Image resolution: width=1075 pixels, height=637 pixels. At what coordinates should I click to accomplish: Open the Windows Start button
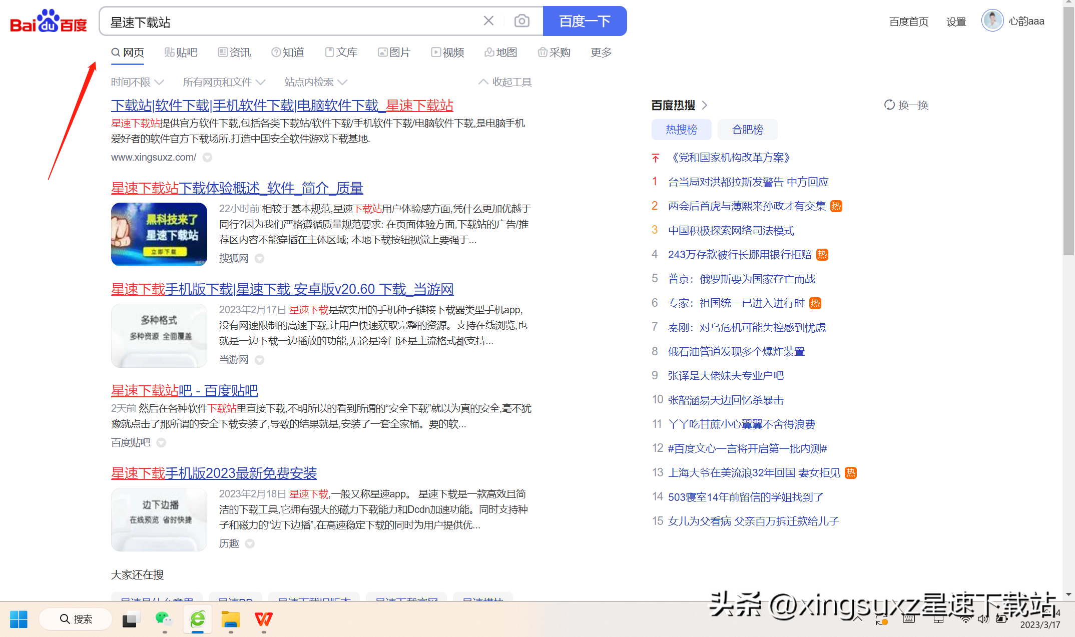coord(19,619)
